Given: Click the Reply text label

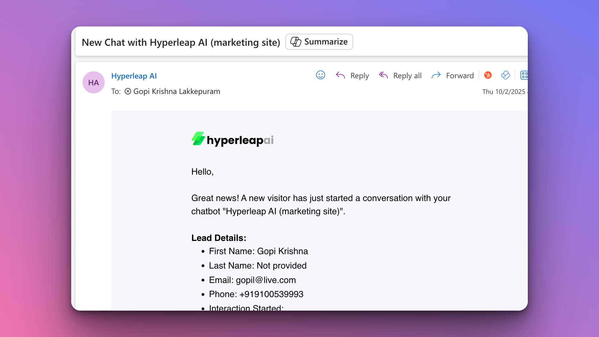Looking at the screenshot, I should pyautogui.click(x=359, y=76).
